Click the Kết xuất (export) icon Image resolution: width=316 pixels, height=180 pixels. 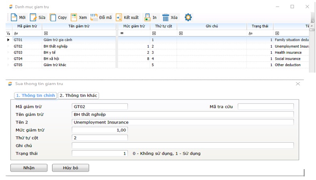(119, 17)
